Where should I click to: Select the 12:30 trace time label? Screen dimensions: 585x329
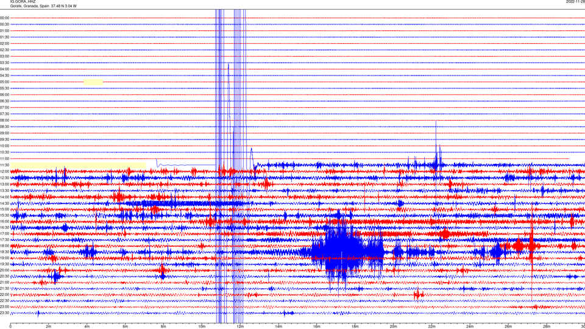4,178
